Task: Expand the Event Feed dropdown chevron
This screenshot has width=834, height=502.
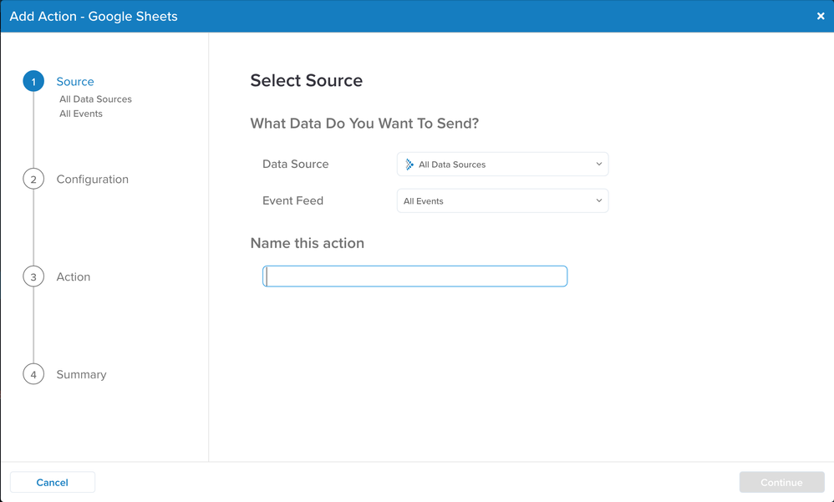Action: click(x=598, y=201)
